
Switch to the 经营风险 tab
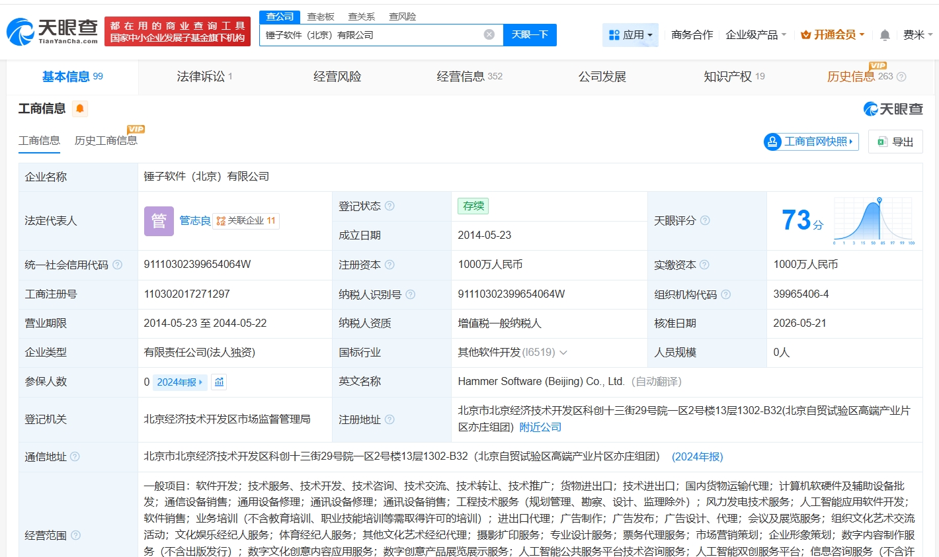tap(337, 77)
